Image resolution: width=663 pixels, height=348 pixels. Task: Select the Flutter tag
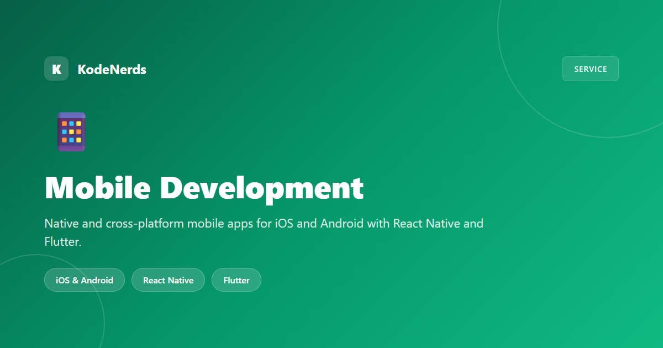click(x=236, y=280)
